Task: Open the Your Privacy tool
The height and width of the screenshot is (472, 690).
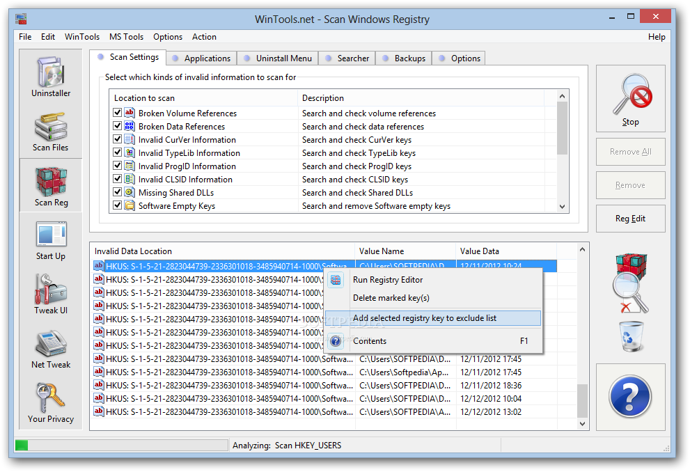Action: 51,403
